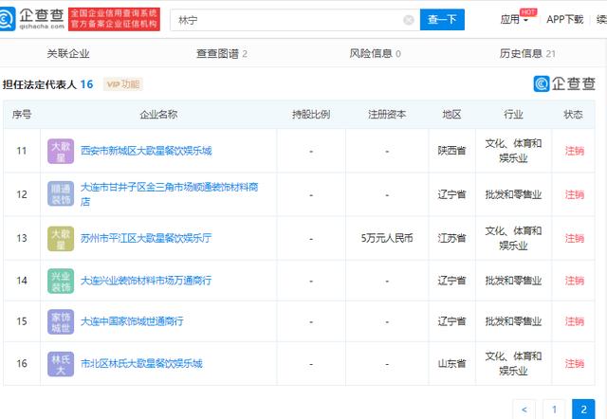Click the 林氏大 company logo icon

tap(61, 364)
